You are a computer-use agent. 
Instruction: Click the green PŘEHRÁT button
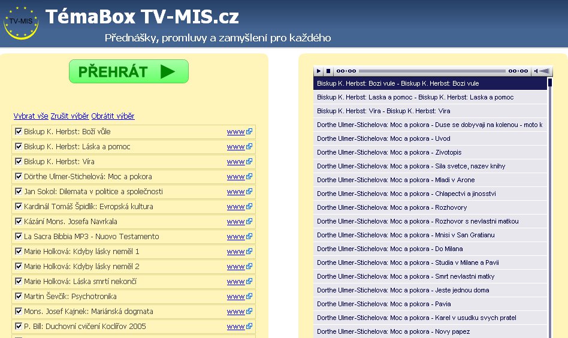coord(129,71)
